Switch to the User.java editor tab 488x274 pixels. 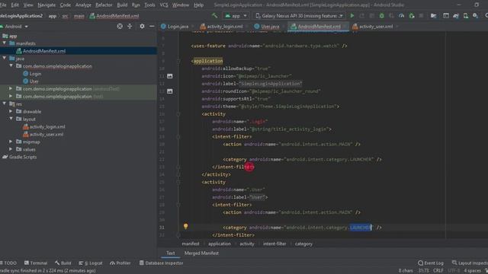[x=269, y=27]
